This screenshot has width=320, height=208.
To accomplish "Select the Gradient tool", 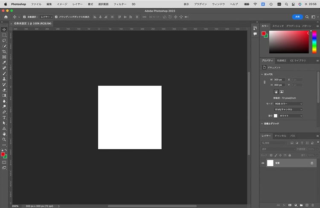I will click(4, 95).
